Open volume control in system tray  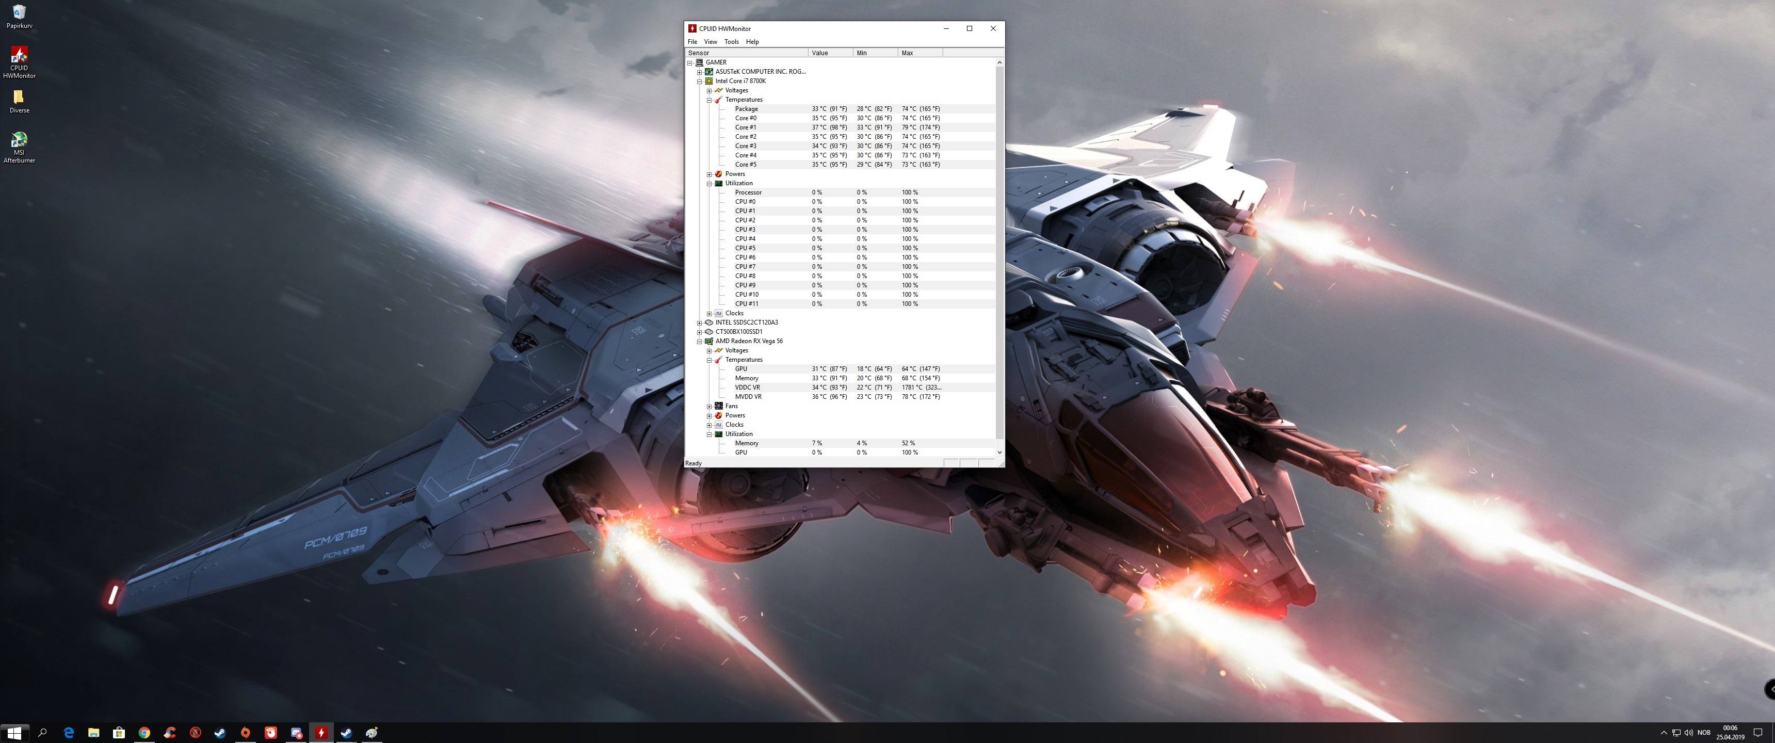coord(1688,733)
